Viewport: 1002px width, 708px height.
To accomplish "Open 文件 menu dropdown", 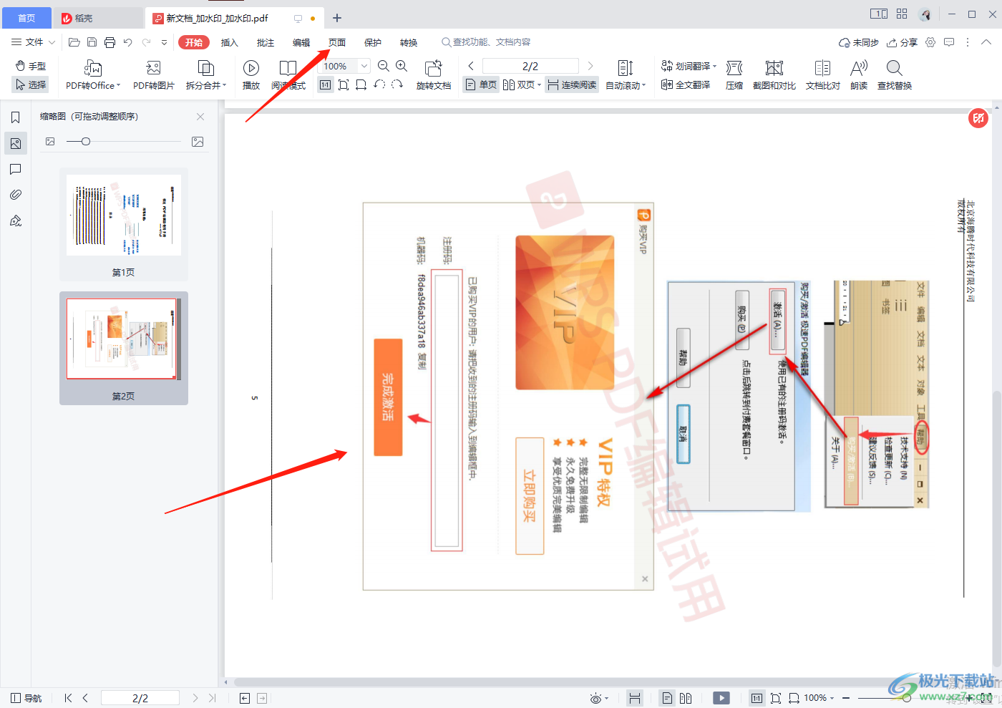I will 33,42.
